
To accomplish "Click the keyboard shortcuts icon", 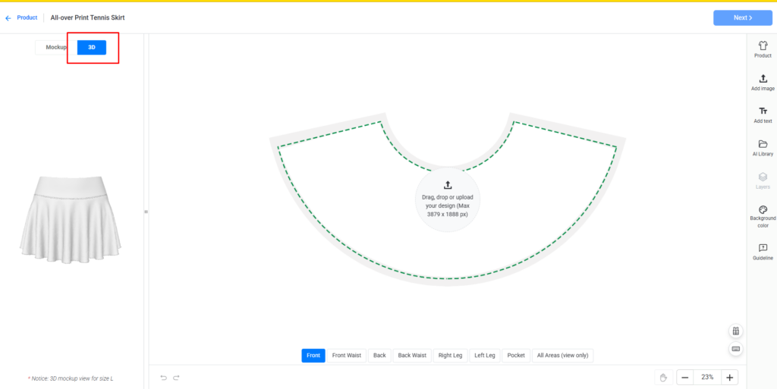I will pos(735,349).
